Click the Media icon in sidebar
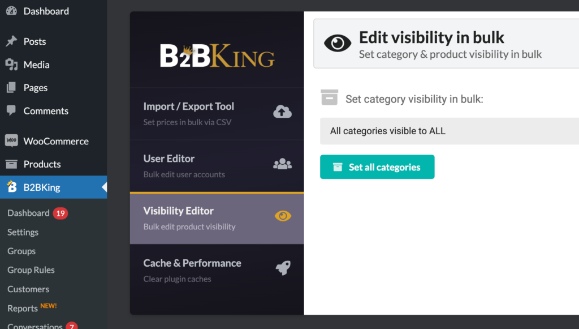579x329 pixels. pos(11,65)
